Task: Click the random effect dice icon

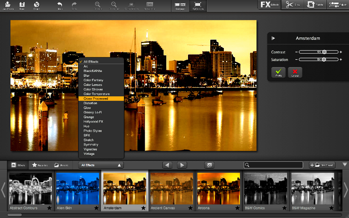Action: pos(210,165)
